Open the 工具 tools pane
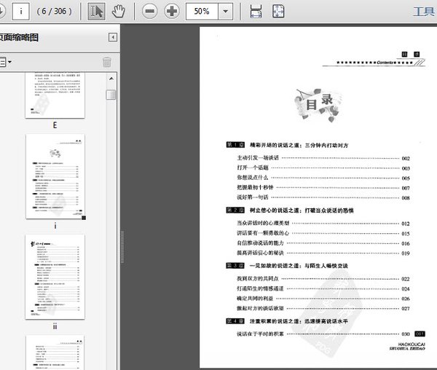Image resolution: width=437 pixels, height=370 pixels. click(x=424, y=12)
